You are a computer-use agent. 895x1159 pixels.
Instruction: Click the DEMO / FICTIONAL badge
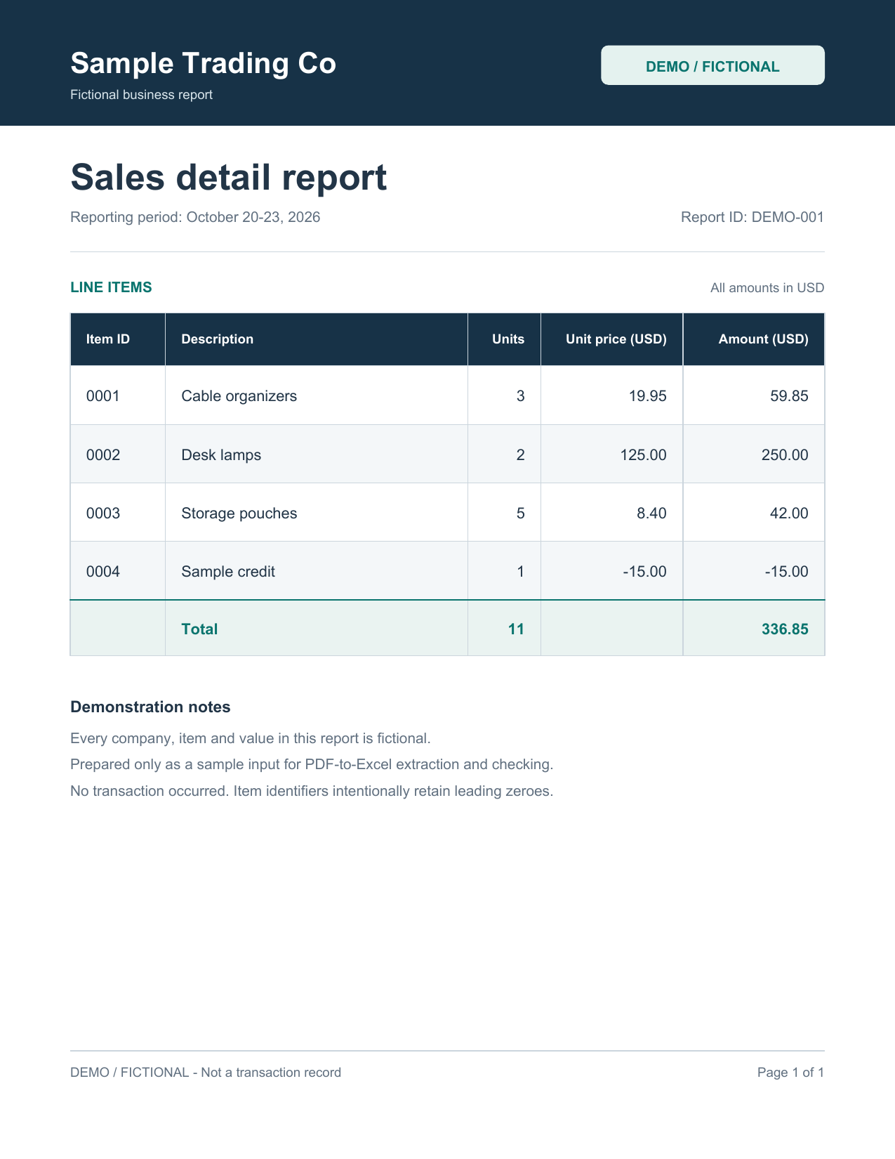point(712,65)
